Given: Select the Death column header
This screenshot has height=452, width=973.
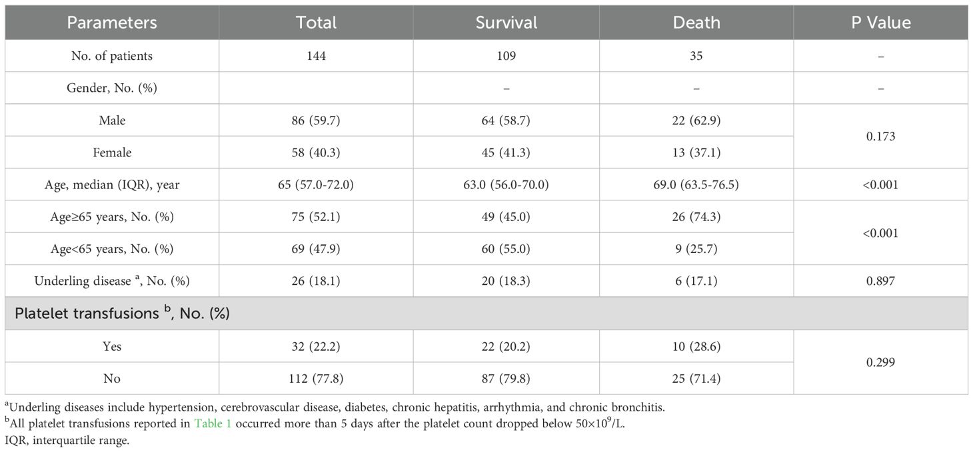Looking at the screenshot, I should click(696, 23).
